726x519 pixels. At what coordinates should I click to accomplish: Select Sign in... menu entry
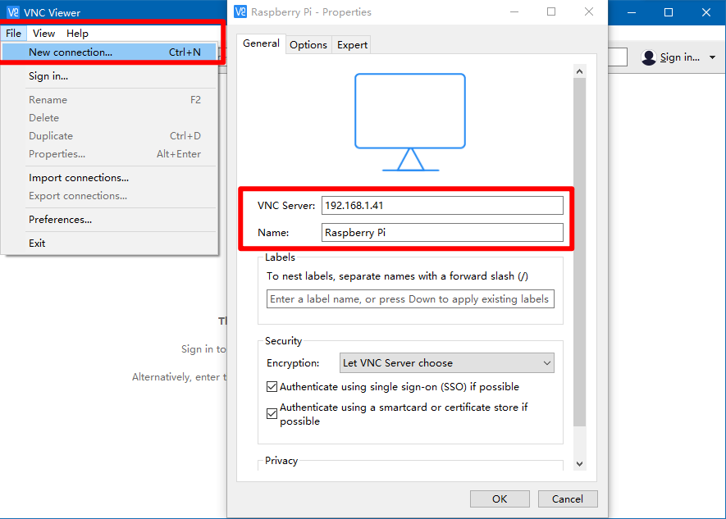point(109,76)
